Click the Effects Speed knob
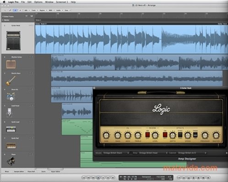228x182 pixels. [x=188, y=135]
